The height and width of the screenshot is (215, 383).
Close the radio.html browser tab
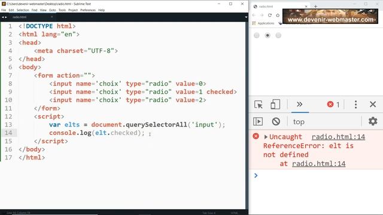tap(306, 7)
